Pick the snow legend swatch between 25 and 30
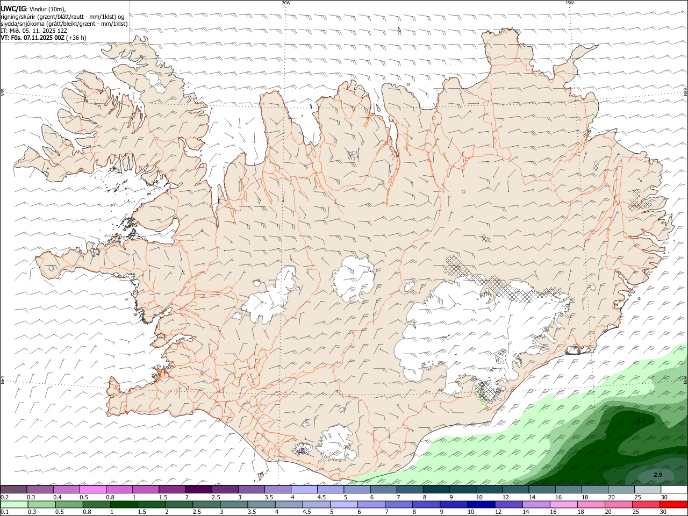The image size is (688, 516). click(x=648, y=489)
